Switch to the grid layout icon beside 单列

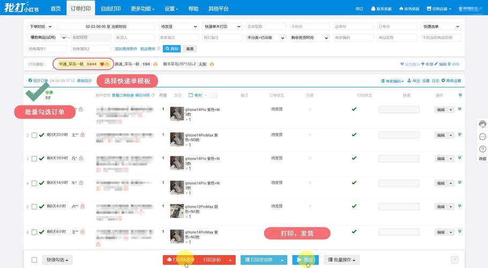pos(214,95)
